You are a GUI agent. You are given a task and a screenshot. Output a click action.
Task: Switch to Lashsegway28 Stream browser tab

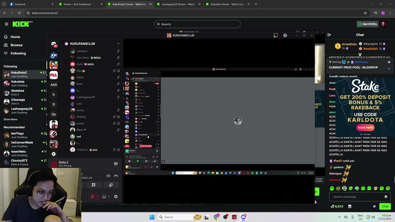[x=179, y=4]
